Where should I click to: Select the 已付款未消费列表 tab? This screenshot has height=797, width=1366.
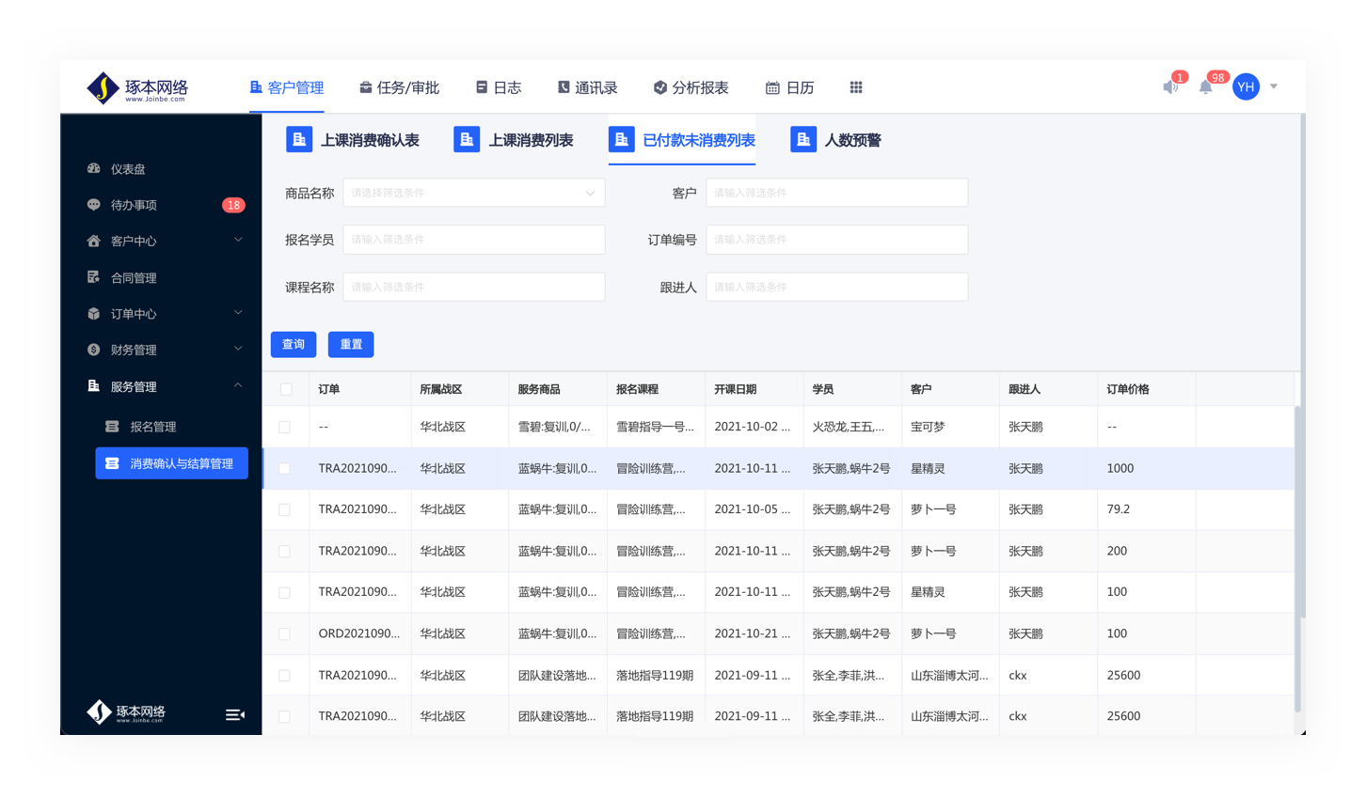(x=682, y=140)
